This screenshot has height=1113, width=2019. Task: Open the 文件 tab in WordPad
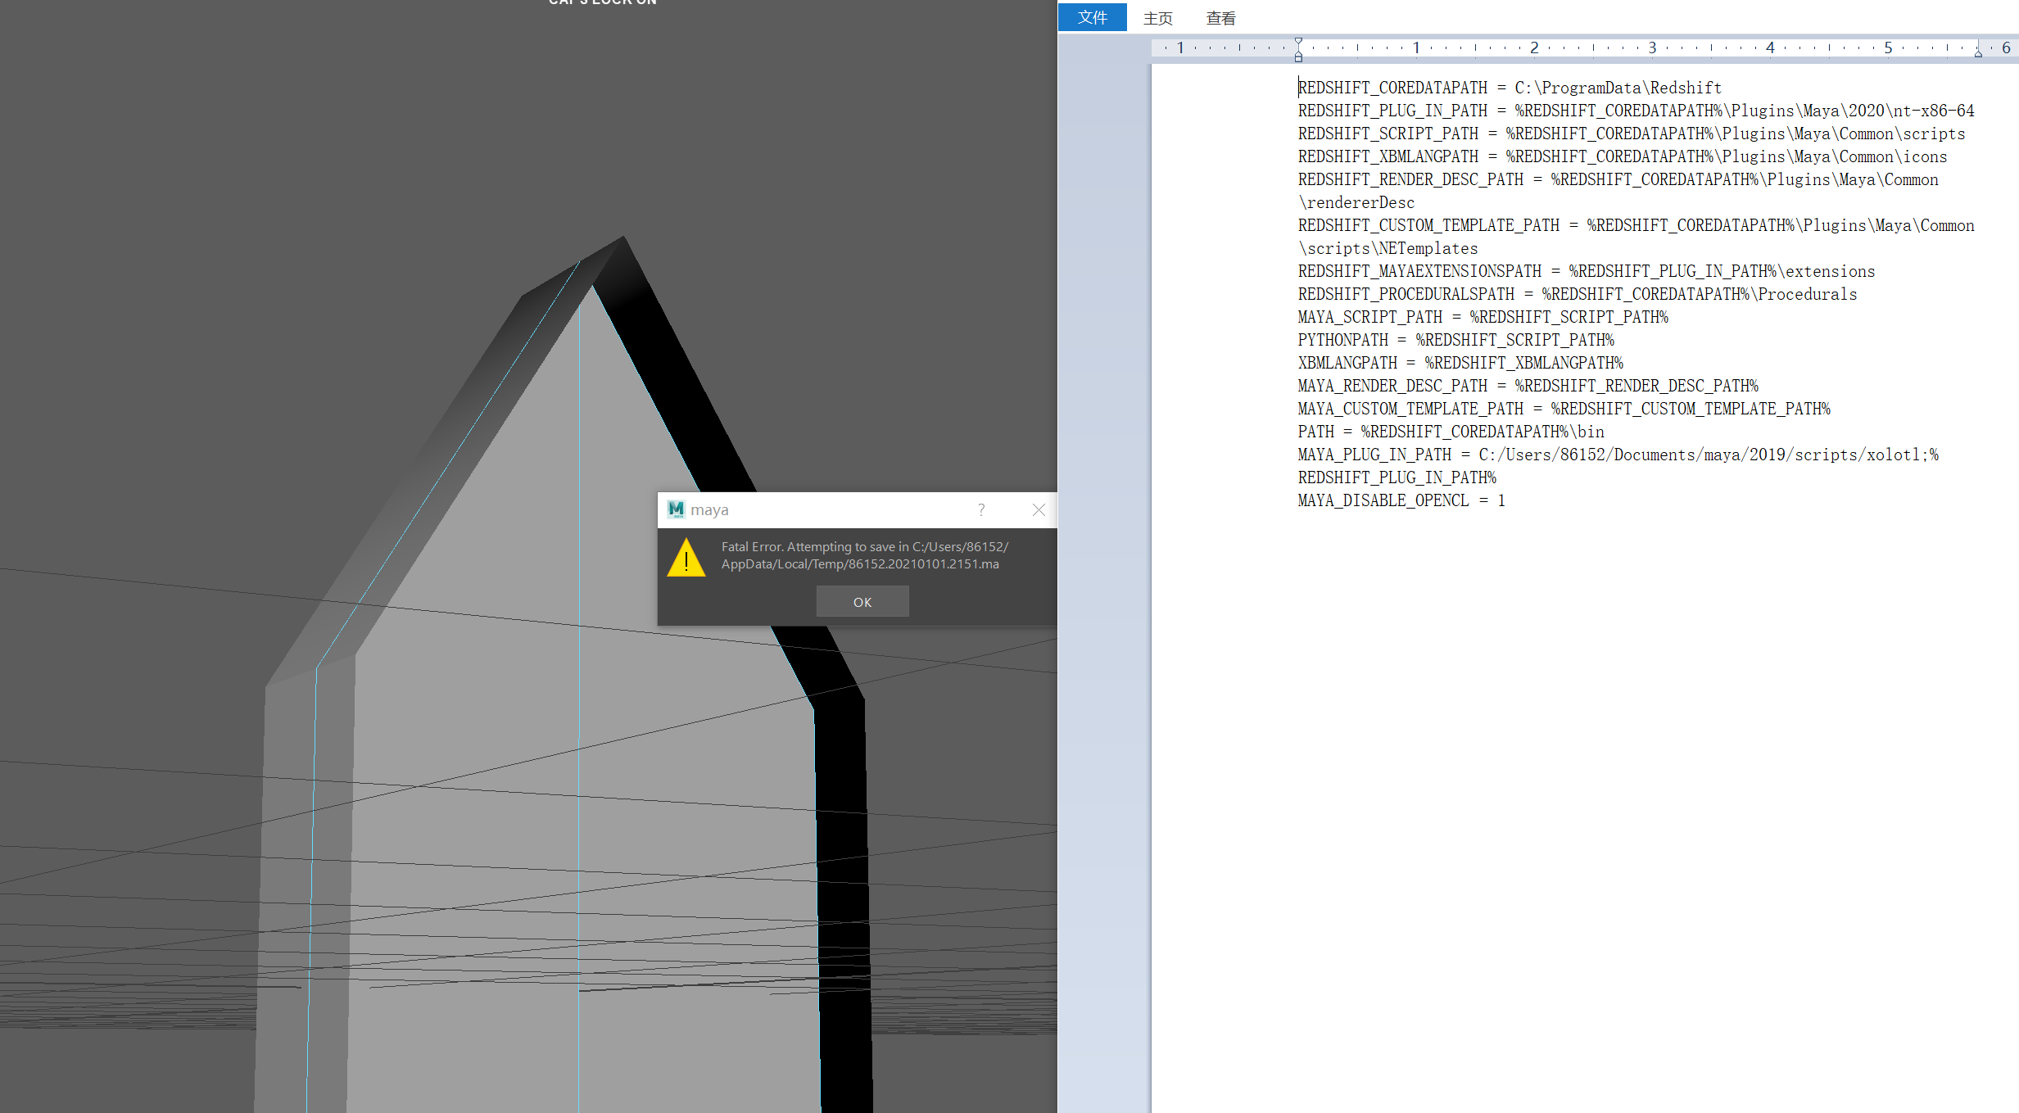point(1093,17)
